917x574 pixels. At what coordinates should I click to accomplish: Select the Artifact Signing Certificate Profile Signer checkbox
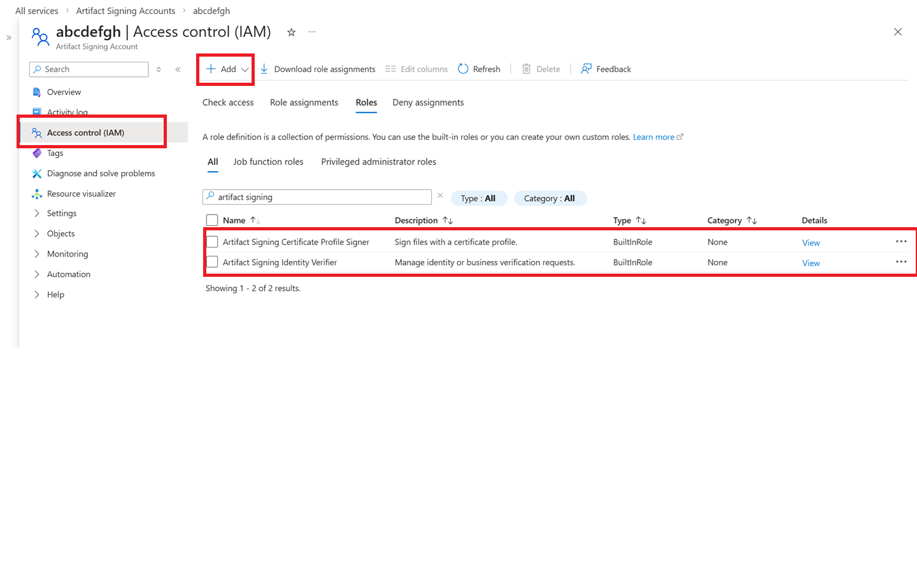coord(211,242)
